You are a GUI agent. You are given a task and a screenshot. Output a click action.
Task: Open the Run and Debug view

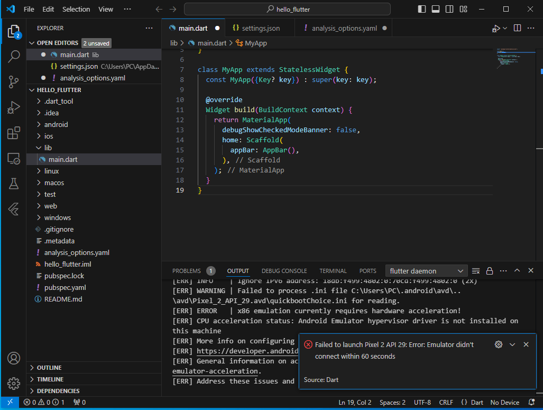tap(14, 107)
